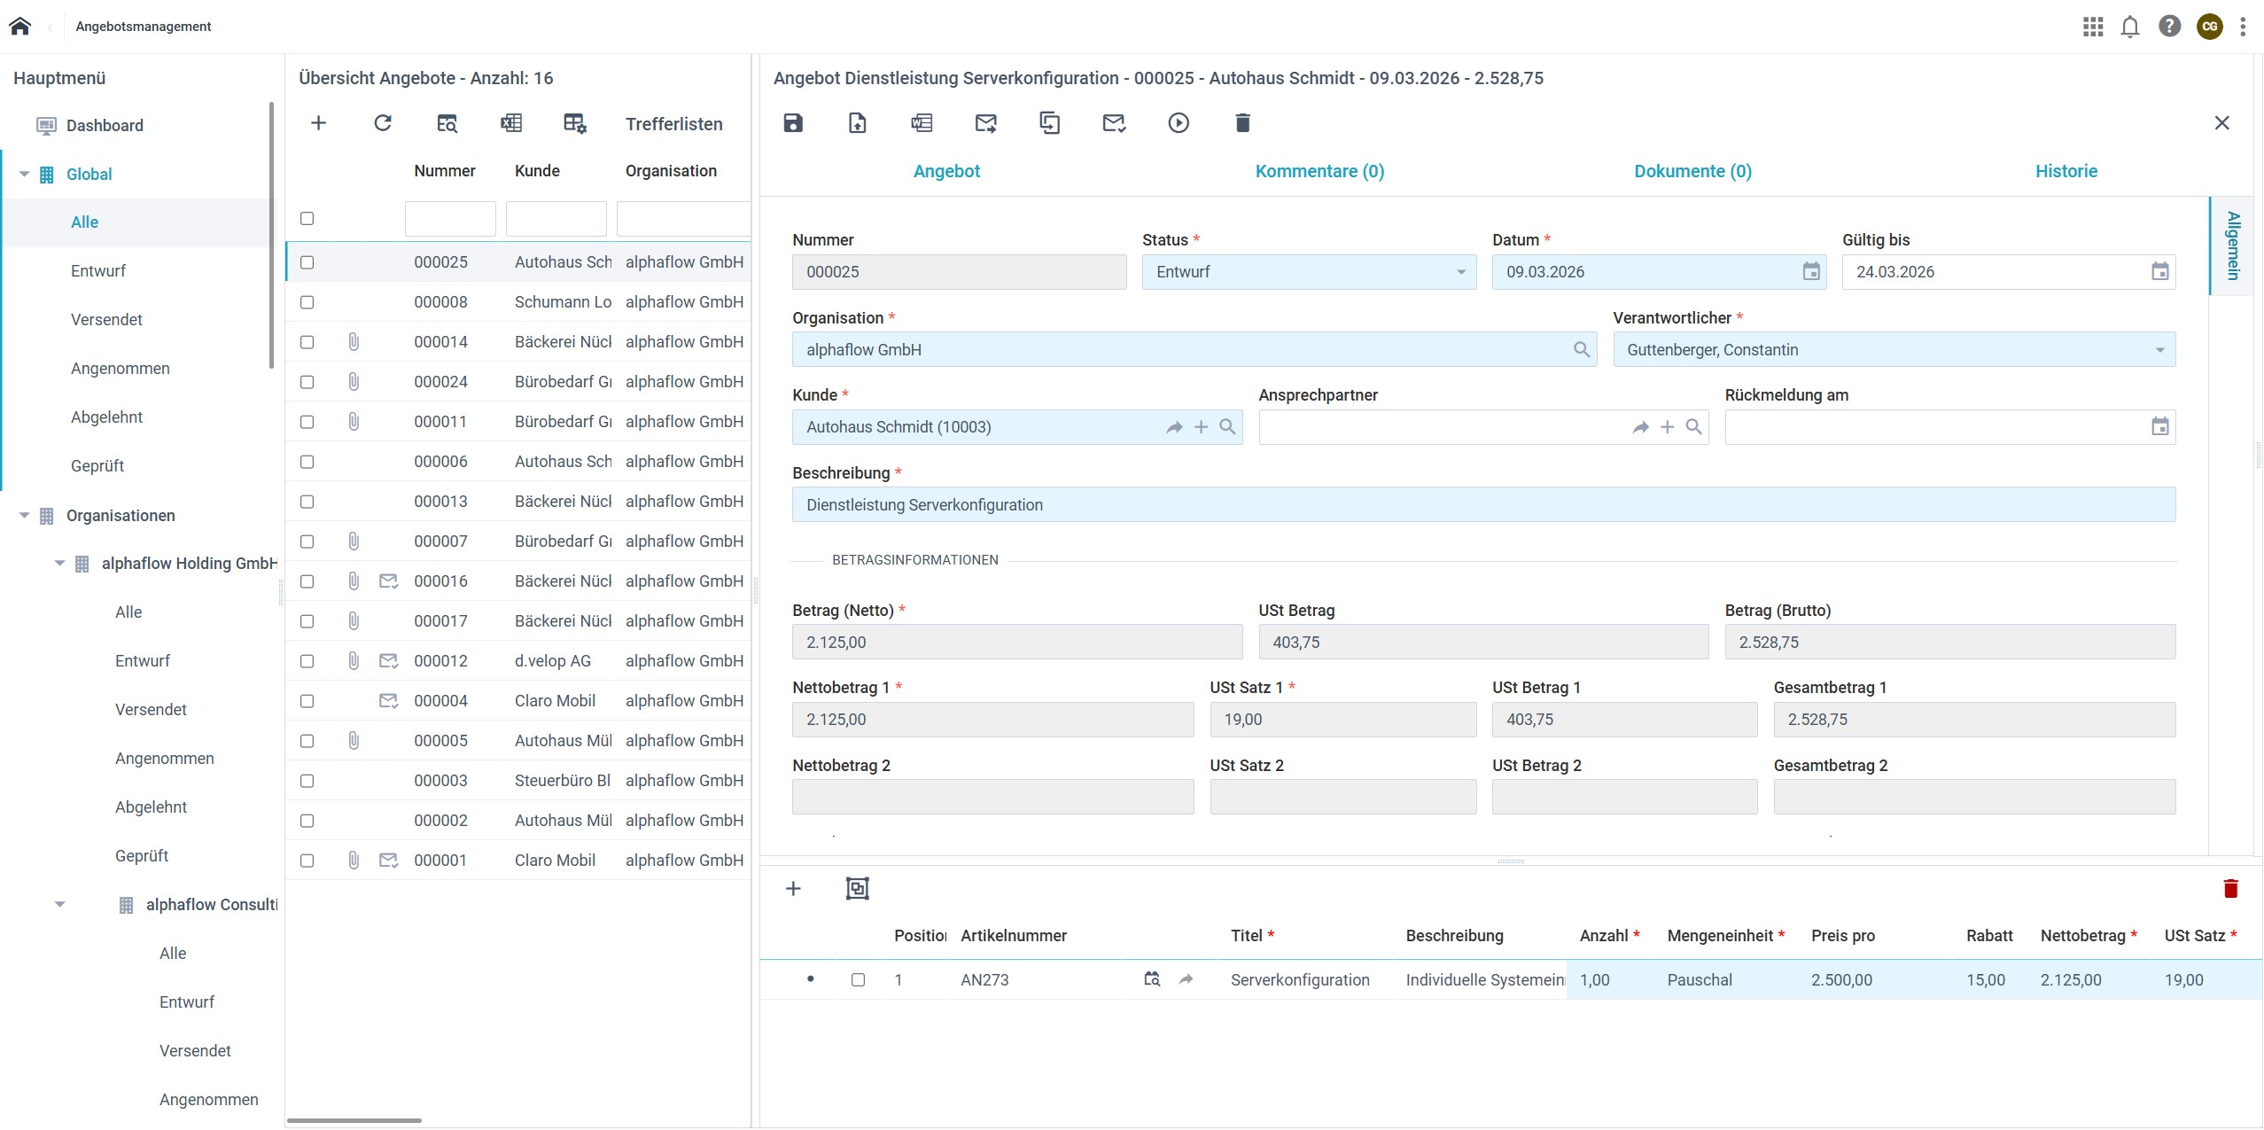The height and width of the screenshot is (1130, 2264).
Task: Open the notifications bell
Action: (x=2130, y=27)
